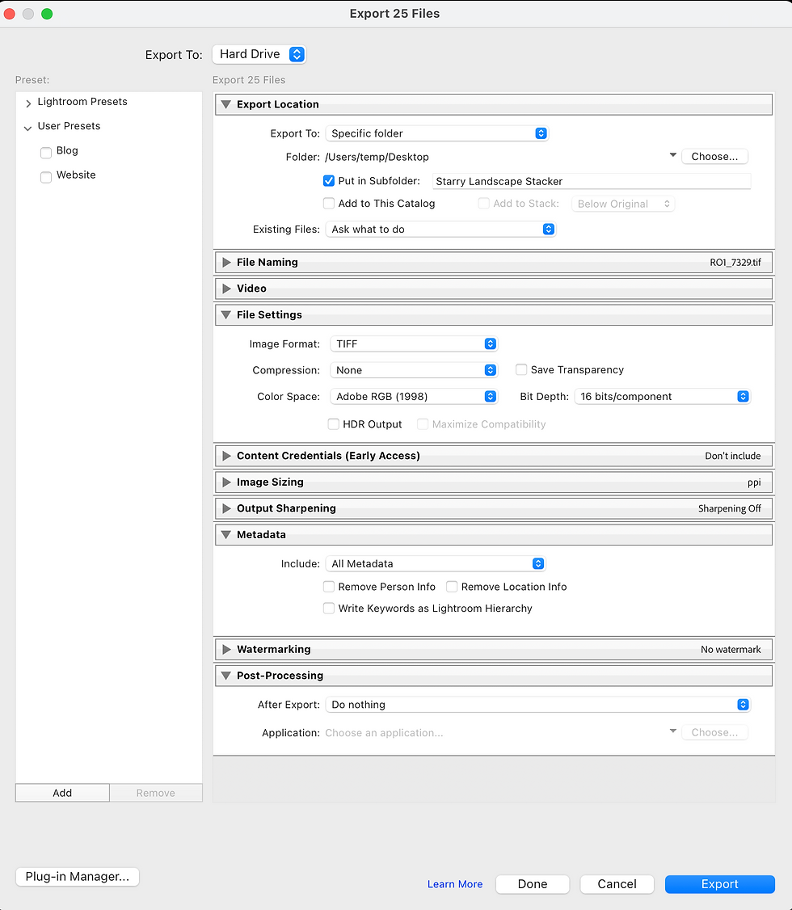Click the green full-screen window button

(47, 14)
